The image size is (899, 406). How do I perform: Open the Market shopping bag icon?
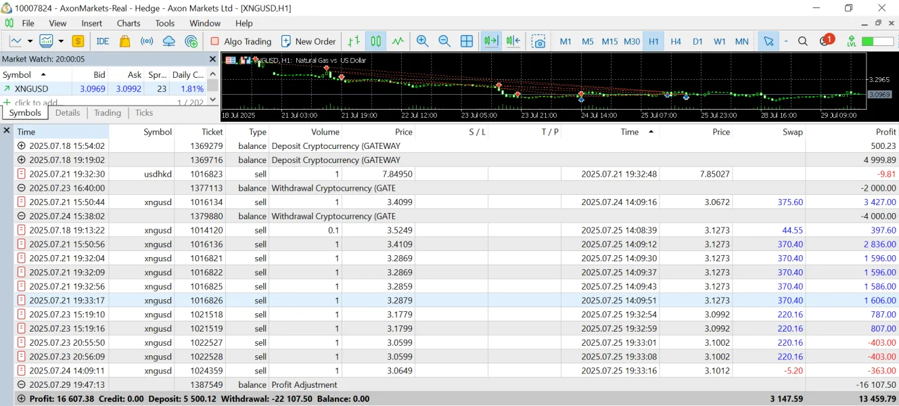124,41
